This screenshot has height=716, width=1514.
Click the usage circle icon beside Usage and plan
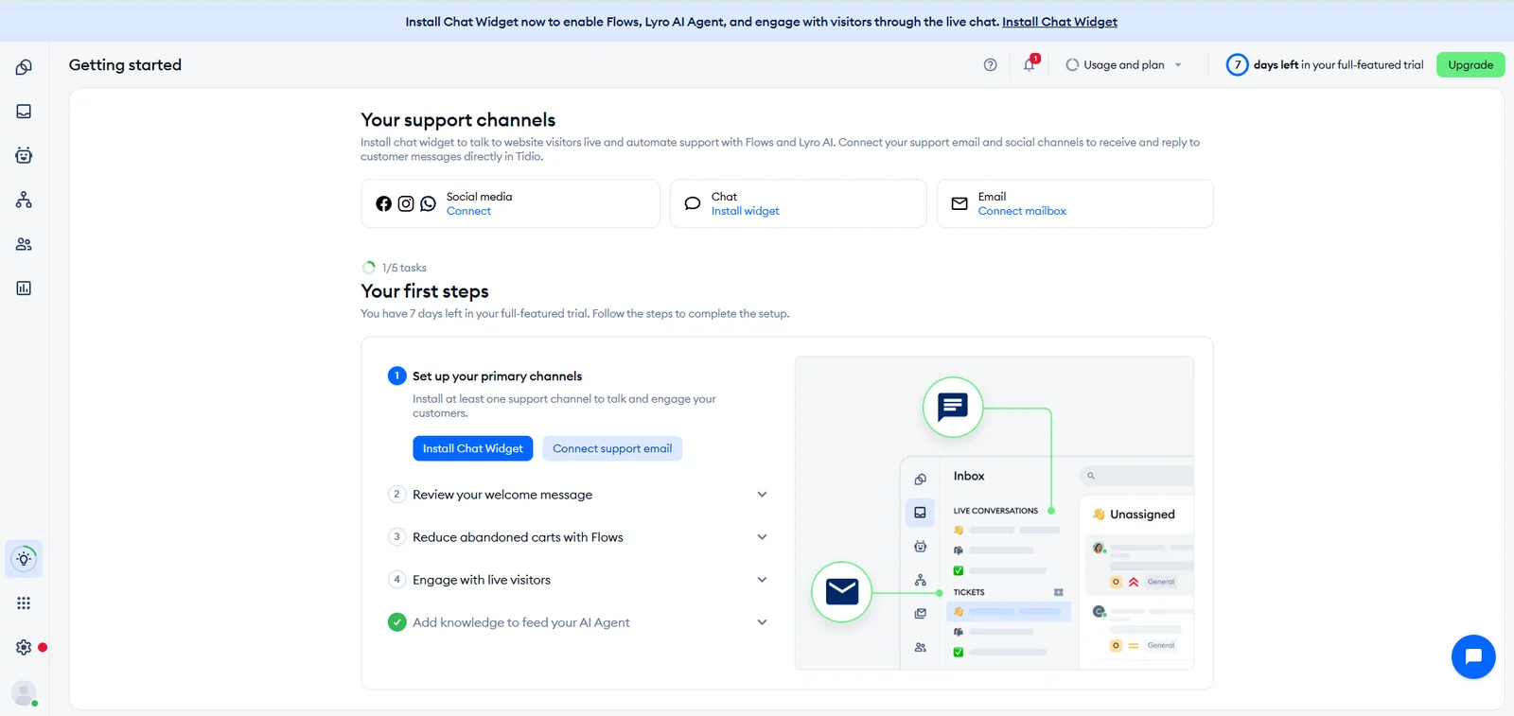[1072, 65]
